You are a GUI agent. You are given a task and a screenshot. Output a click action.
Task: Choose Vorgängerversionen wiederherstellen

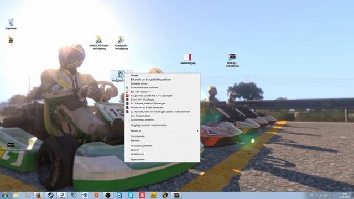coord(162,125)
